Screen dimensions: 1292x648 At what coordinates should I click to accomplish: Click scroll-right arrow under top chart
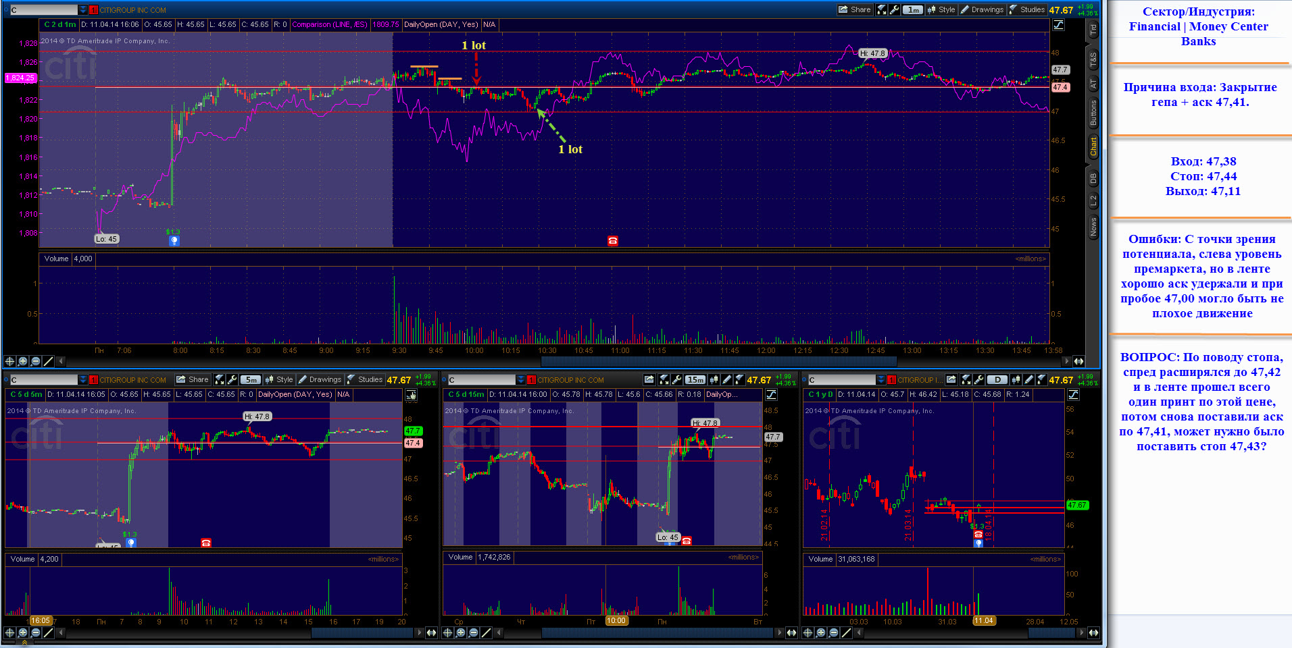[x=1067, y=361]
